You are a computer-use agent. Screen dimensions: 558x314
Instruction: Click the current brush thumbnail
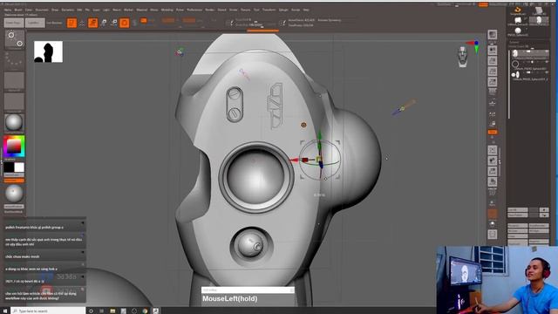pos(14,39)
